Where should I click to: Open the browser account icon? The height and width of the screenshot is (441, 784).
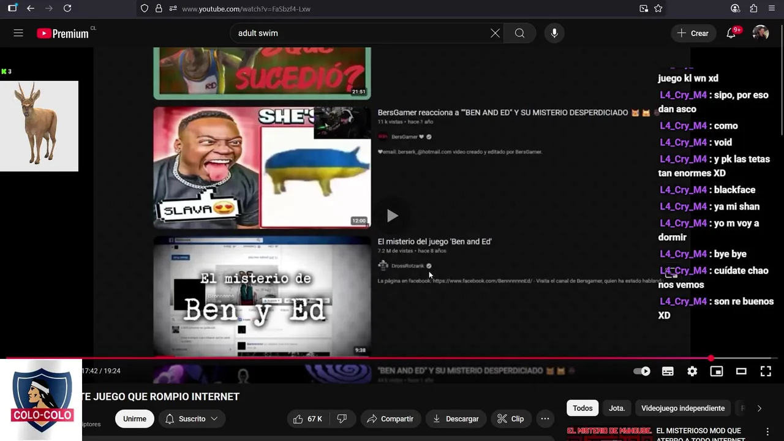click(736, 9)
